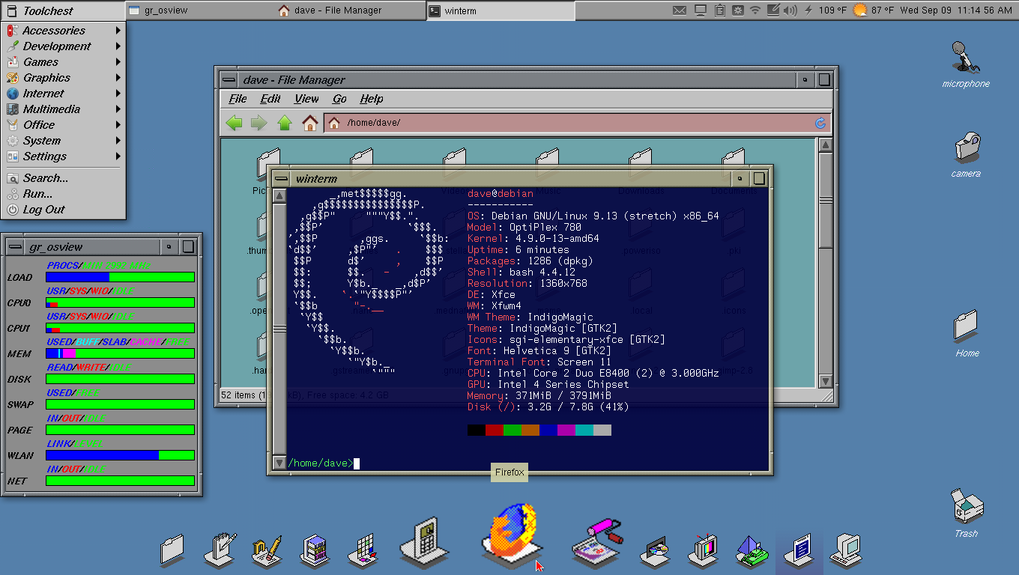
Task: Click the magenta swatch in the terminal
Action: coord(566,430)
